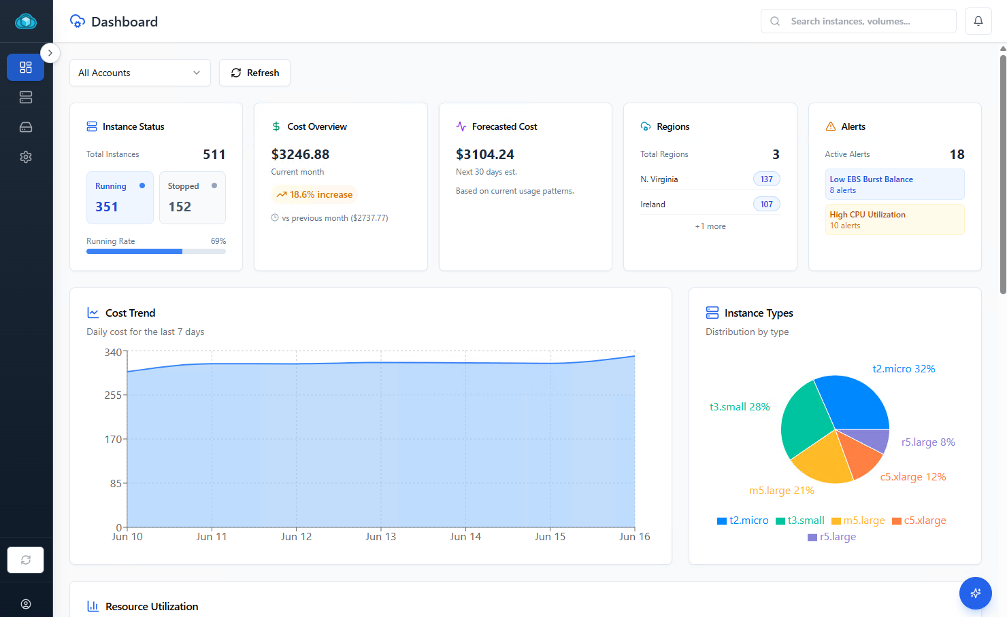Click the notification bell icon
Image resolution: width=1007 pixels, height=617 pixels.
pyautogui.click(x=978, y=21)
